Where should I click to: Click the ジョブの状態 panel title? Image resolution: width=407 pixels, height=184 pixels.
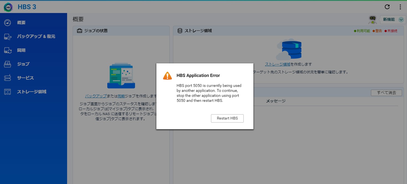[96, 31]
